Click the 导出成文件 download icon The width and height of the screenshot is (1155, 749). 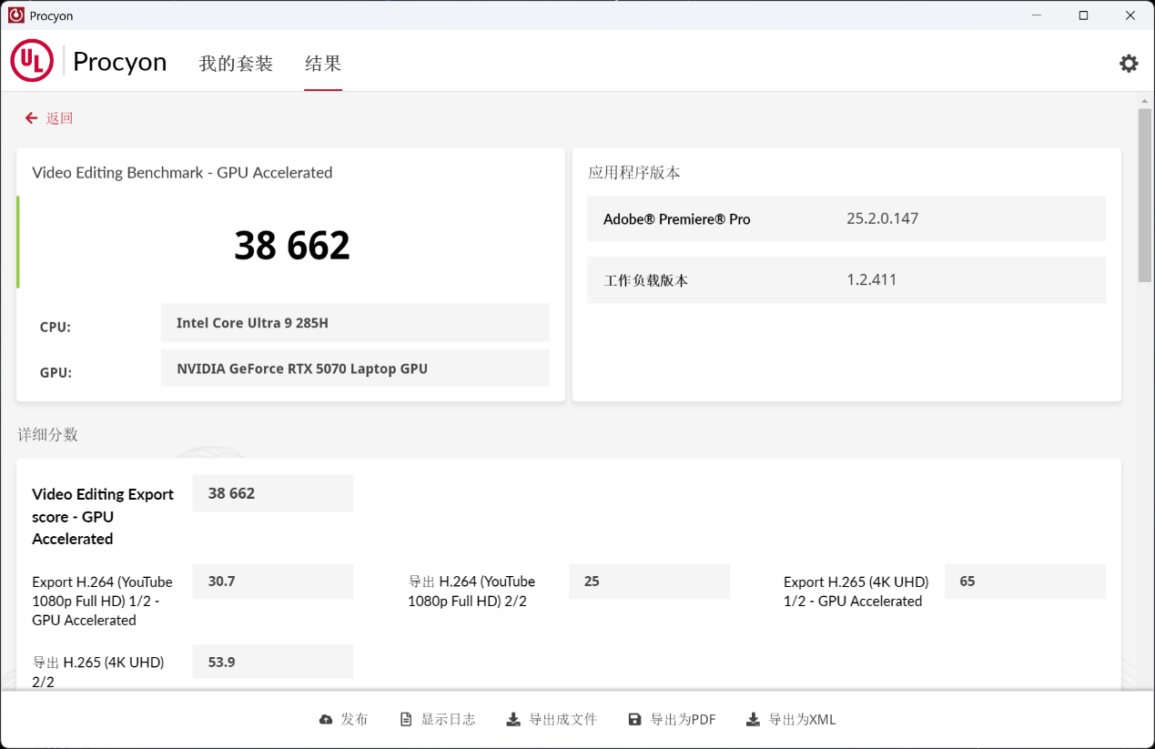point(513,720)
